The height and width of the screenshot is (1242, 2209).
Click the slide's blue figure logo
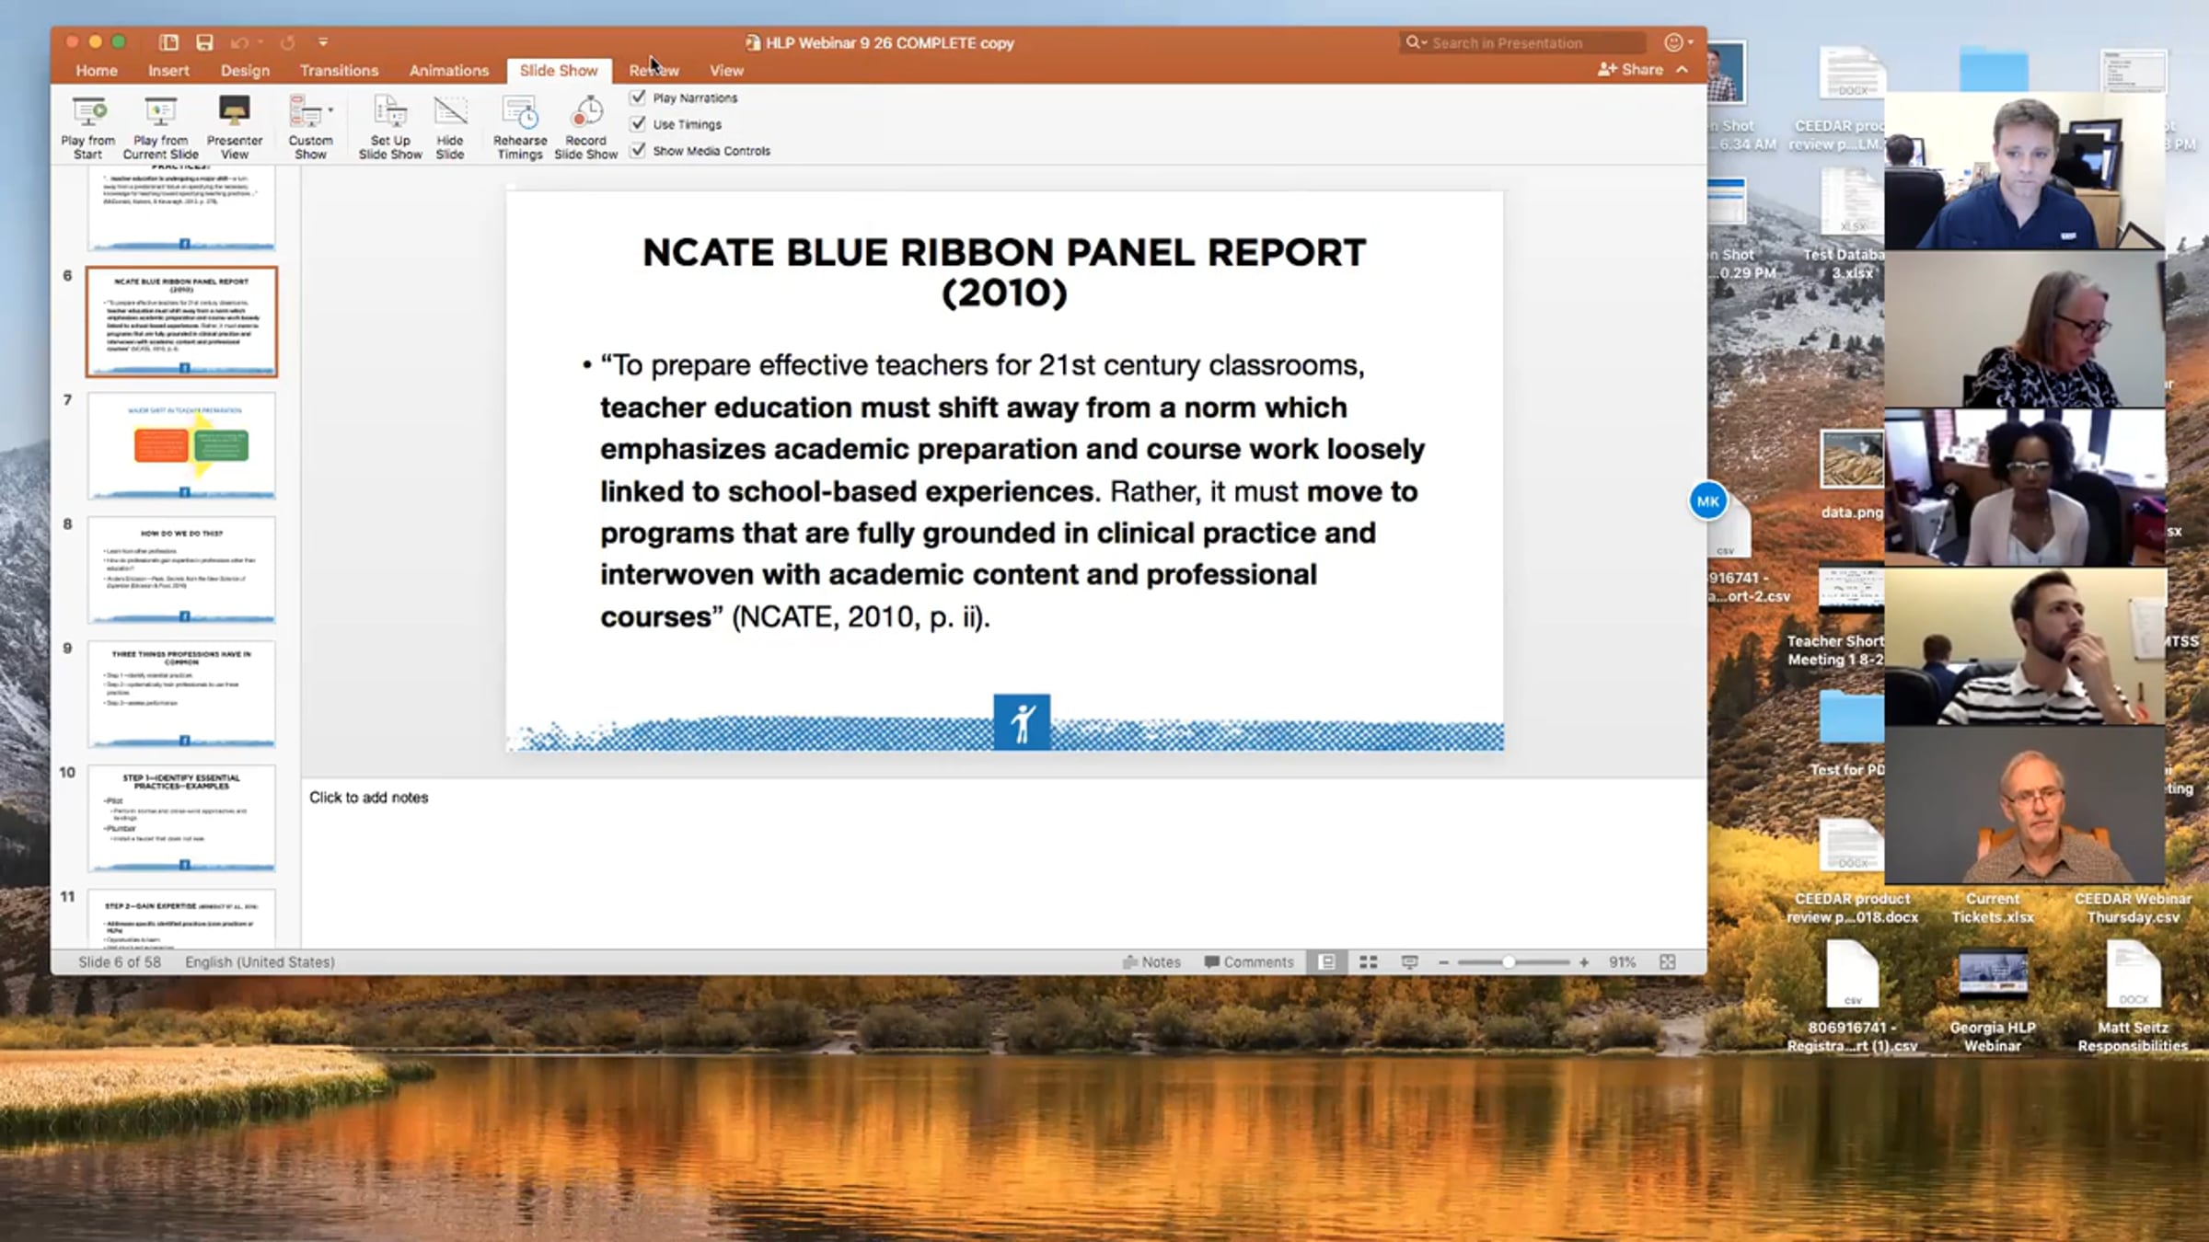[1022, 722]
